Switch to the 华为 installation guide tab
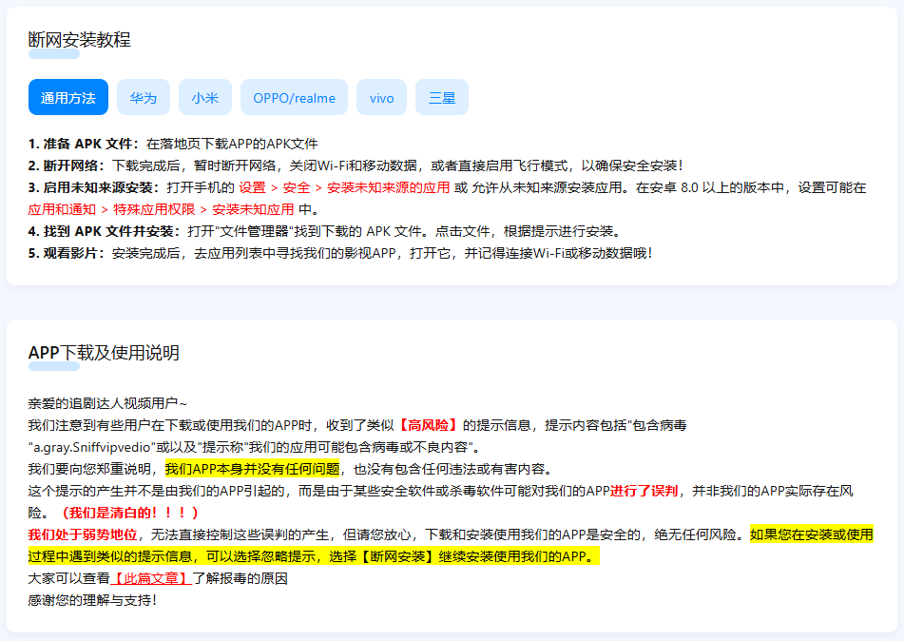904x641 pixels. pyautogui.click(x=143, y=97)
